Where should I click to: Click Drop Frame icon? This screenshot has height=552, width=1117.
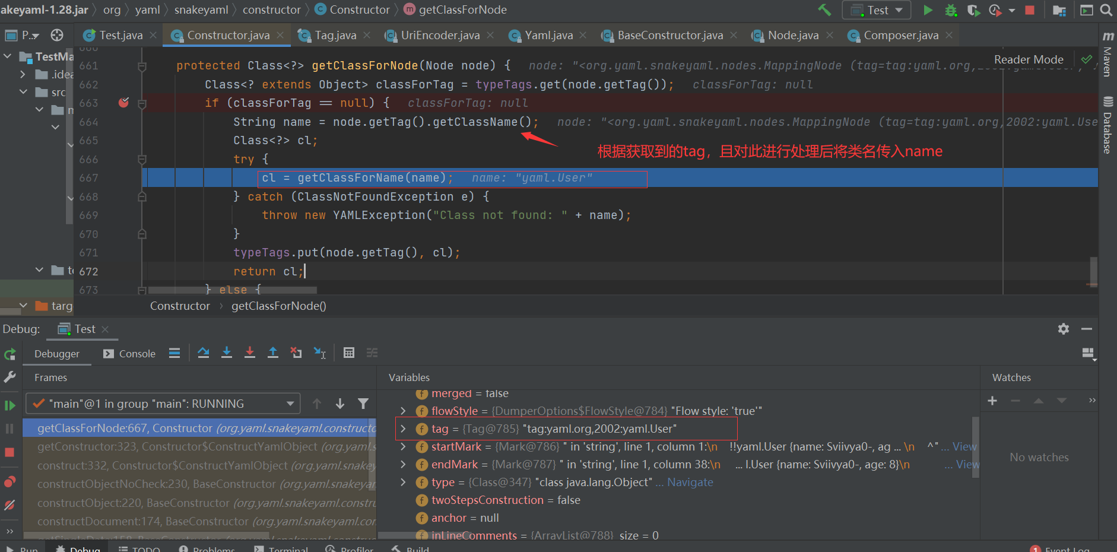coord(296,353)
